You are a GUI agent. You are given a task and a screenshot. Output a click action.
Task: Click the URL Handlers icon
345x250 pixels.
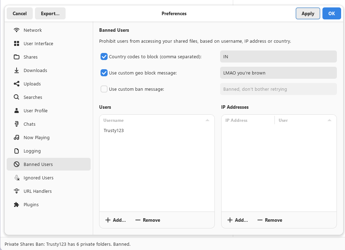17,191
